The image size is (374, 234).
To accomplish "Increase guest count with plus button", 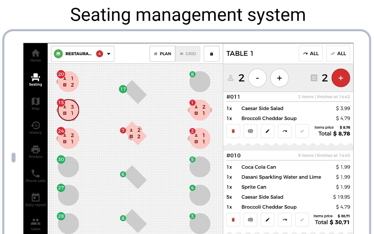I will tap(279, 78).
